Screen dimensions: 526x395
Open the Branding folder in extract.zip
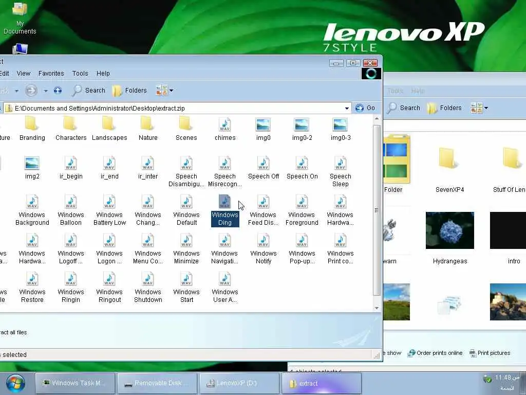pyautogui.click(x=32, y=128)
